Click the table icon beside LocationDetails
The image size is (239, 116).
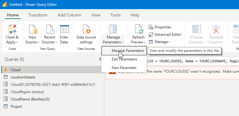pyautogui.click(x=6, y=77)
